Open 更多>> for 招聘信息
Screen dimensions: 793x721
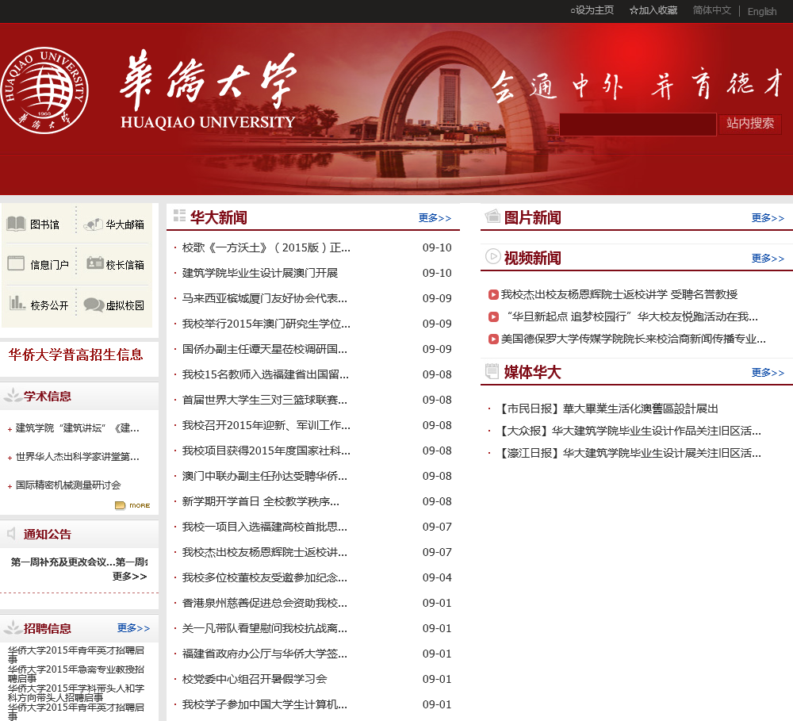[x=133, y=628]
